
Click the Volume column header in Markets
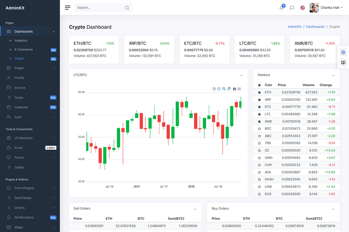pyautogui.click(x=308, y=85)
